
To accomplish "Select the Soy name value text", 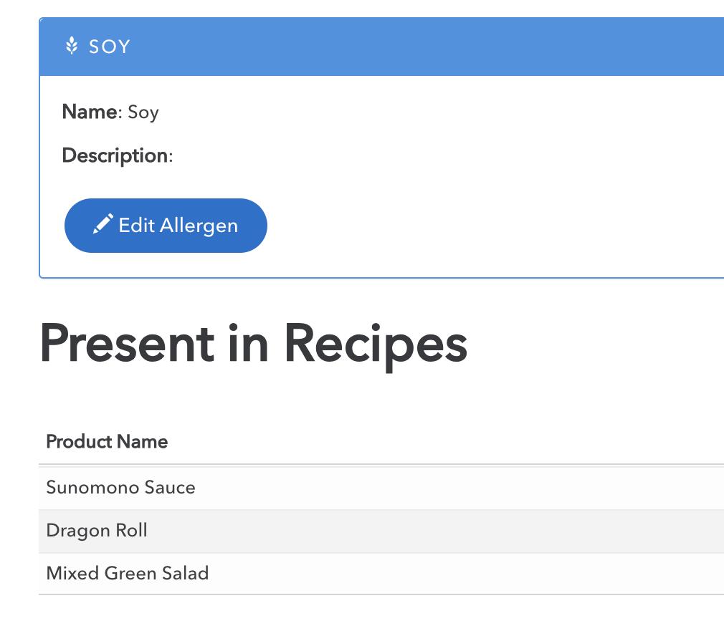I will [x=143, y=112].
